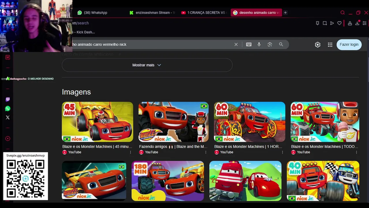
Task: Open Blaze TODO... 60 min thumbnail
Action: click(x=325, y=122)
